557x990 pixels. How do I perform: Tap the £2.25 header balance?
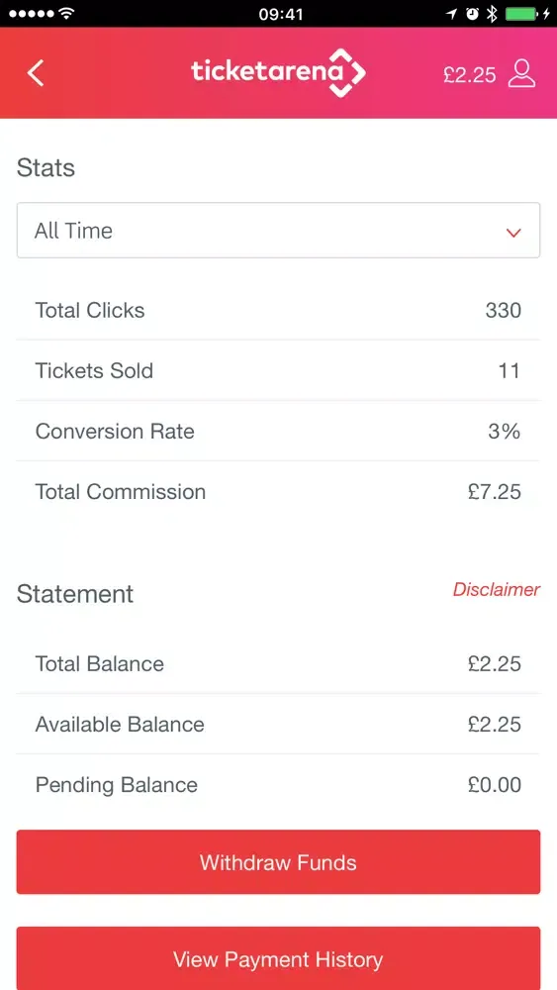click(470, 74)
